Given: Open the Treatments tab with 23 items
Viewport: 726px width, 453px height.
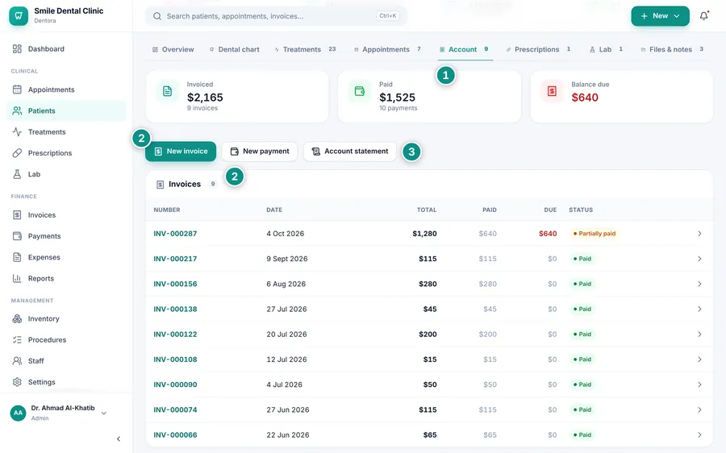Looking at the screenshot, I should (x=305, y=49).
